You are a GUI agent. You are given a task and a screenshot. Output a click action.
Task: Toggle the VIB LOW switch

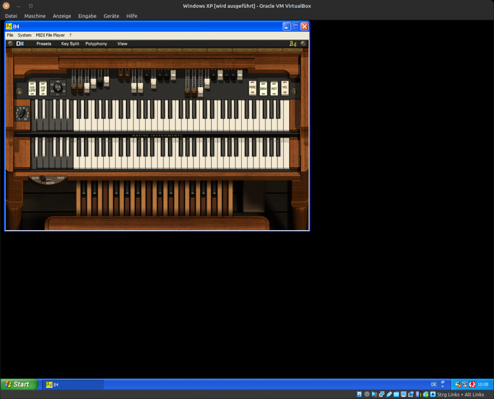click(32, 88)
